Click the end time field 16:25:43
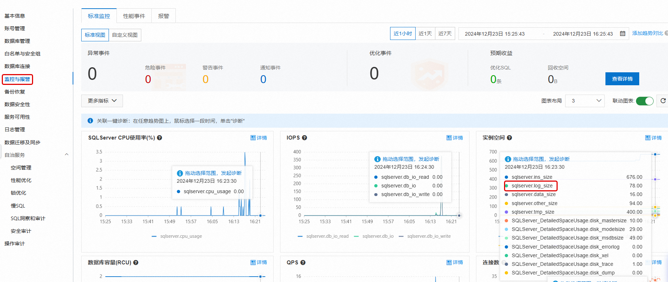 point(583,34)
